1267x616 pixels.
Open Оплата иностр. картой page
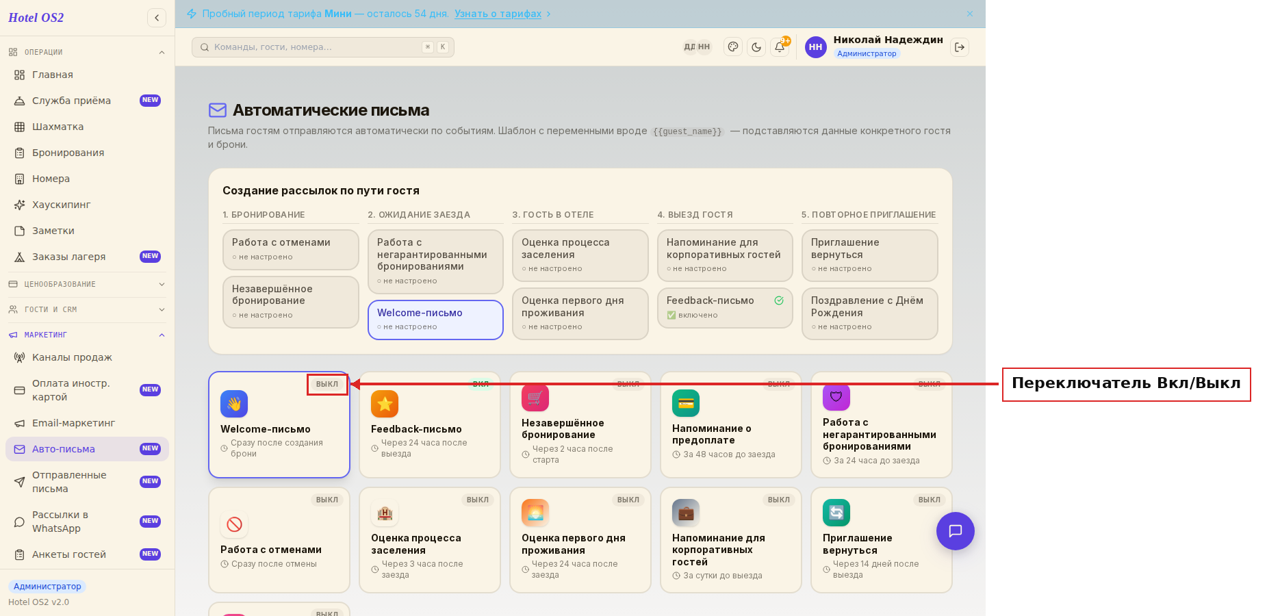pyautogui.click(x=87, y=390)
